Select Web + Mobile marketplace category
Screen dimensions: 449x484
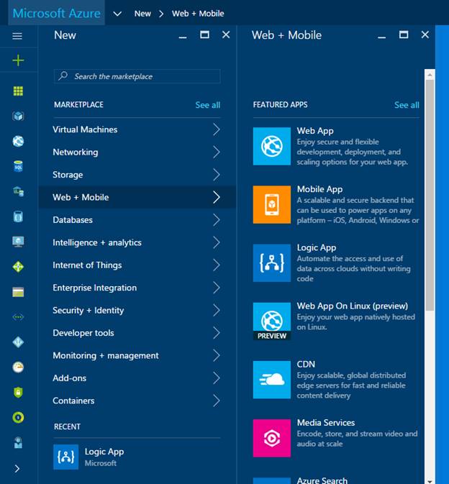(137, 197)
